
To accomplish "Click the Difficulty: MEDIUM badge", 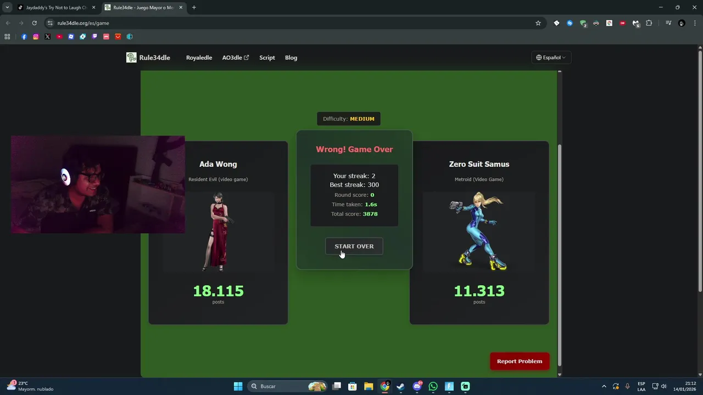I will pos(349,119).
